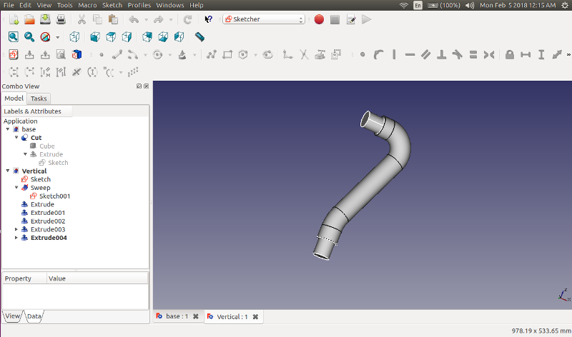Select the parallel constraint icon
The width and height of the screenshot is (572, 337).
point(425,54)
